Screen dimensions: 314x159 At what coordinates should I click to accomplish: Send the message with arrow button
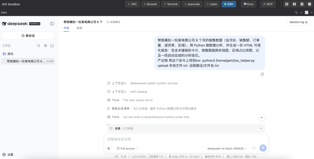263,148
